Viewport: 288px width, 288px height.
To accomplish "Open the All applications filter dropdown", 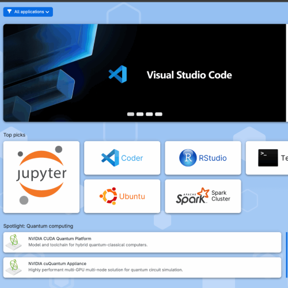I will (28, 12).
